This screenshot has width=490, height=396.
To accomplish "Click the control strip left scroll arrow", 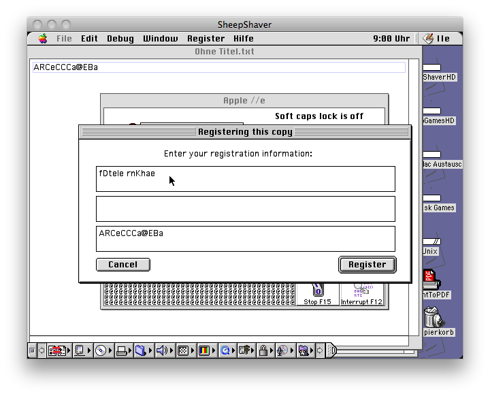I will tap(42, 350).
